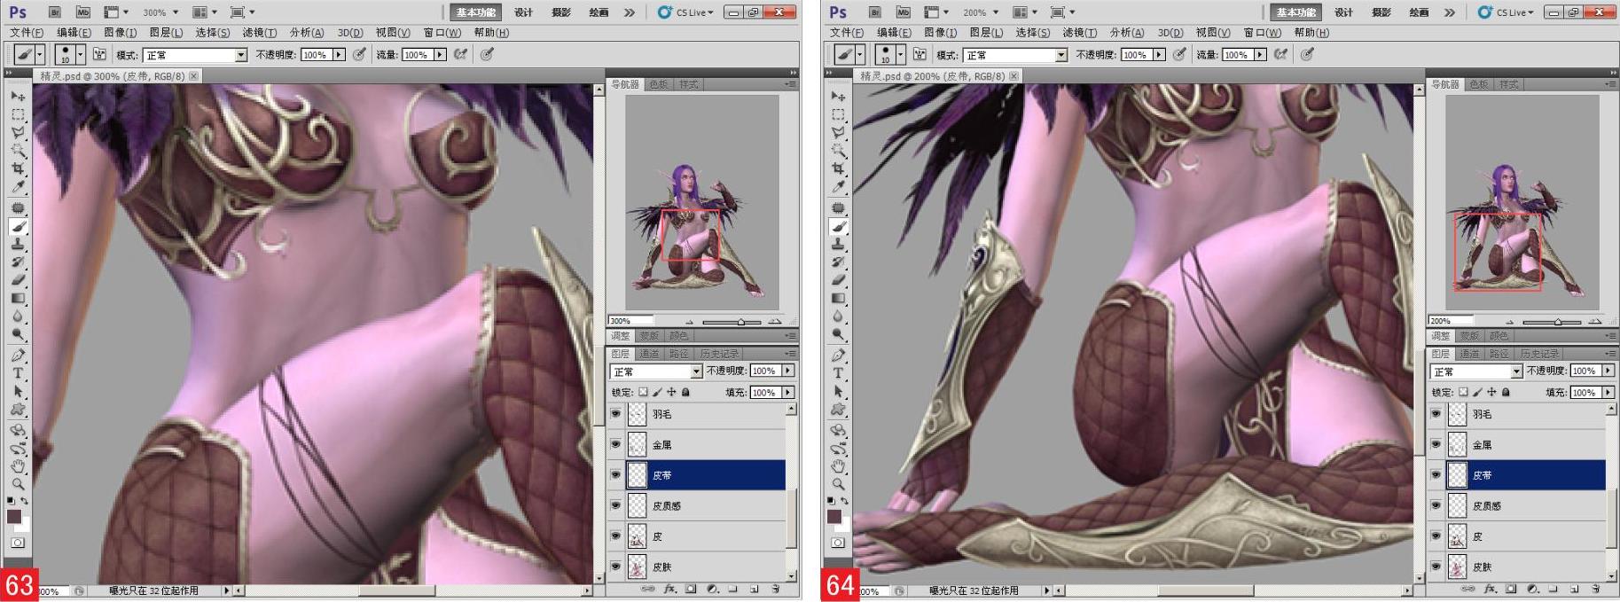Select Path Selection tool in right window

[838, 391]
